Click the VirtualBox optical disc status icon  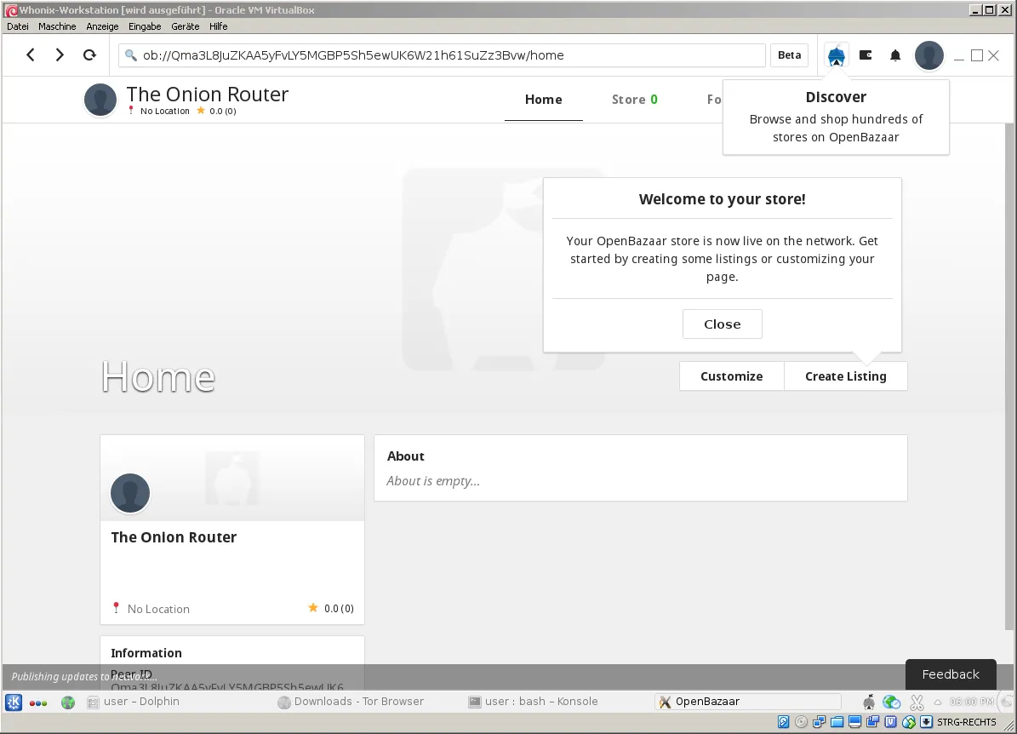(x=801, y=722)
